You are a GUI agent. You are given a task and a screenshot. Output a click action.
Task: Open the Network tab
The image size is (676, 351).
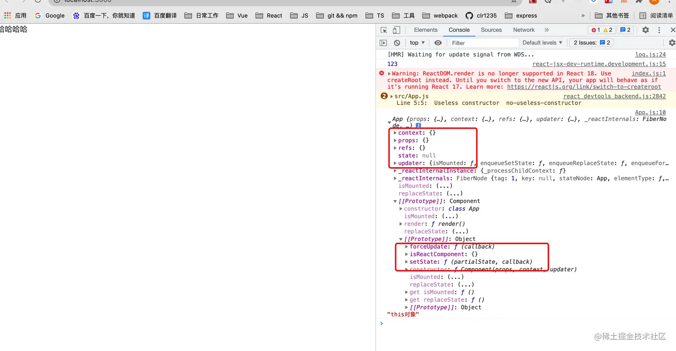click(x=524, y=30)
